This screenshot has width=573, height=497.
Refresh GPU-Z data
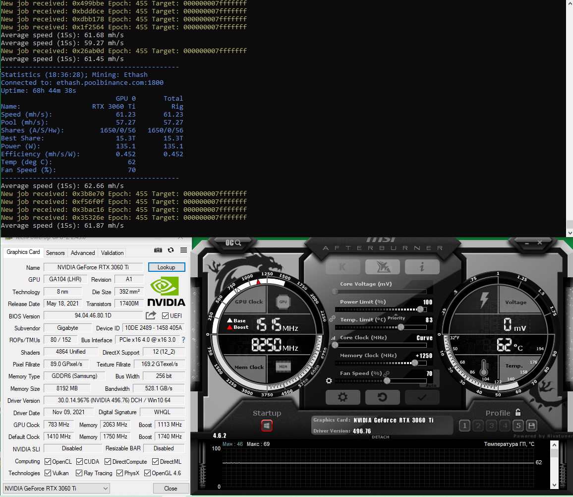pos(171,250)
